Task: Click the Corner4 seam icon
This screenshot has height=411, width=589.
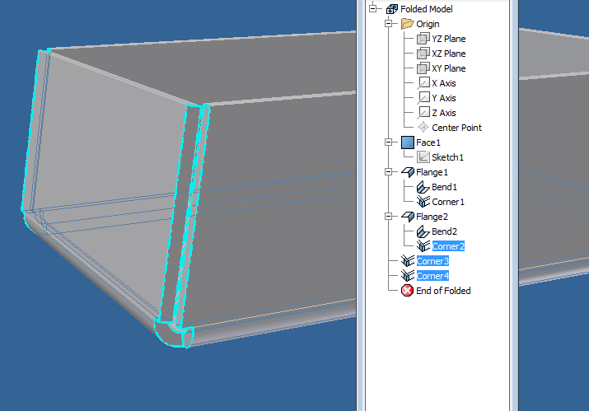Action: click(x=408, y=276)
